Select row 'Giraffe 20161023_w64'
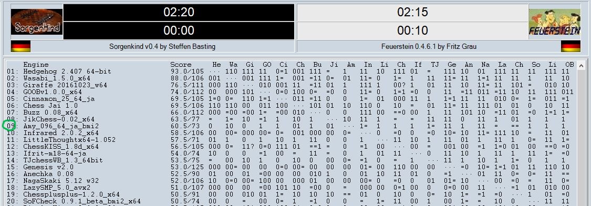Image resolution: width=591 pixels, height=206 pixels. coord(290,85)
